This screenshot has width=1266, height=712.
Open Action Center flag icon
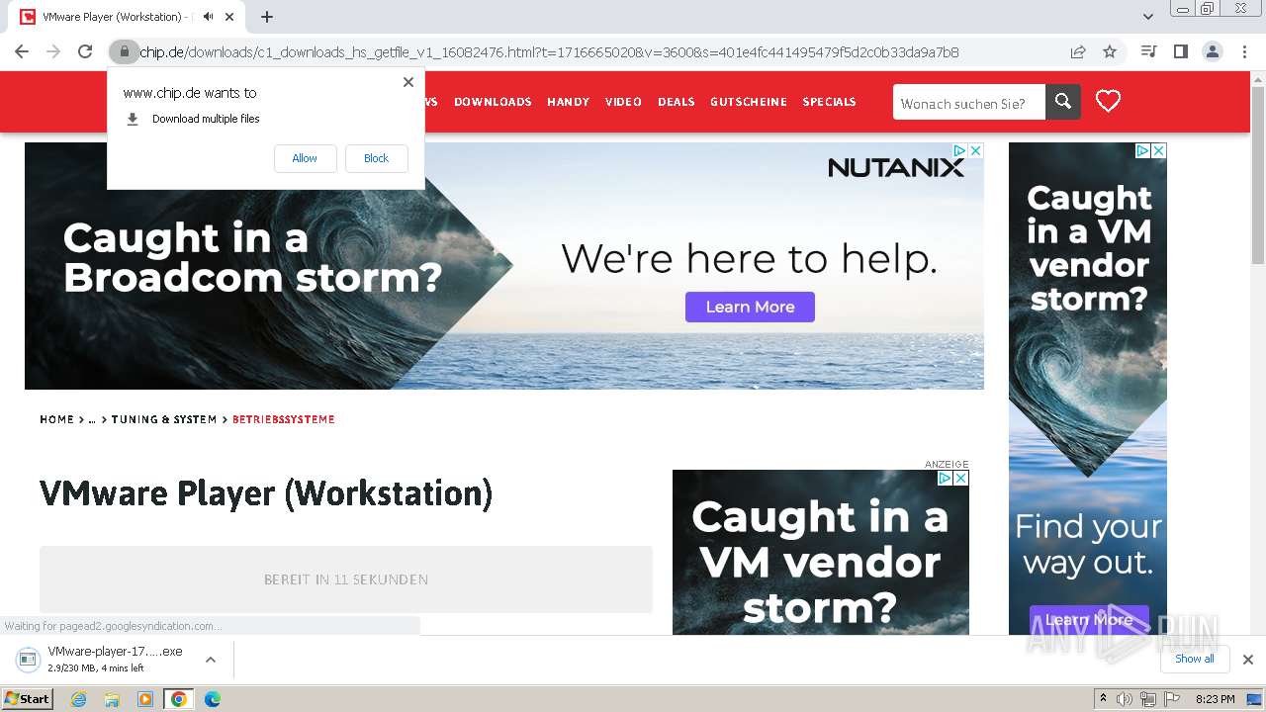1171,699
